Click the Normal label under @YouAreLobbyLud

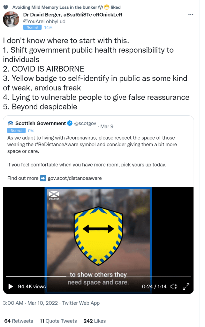click(32, 27)
